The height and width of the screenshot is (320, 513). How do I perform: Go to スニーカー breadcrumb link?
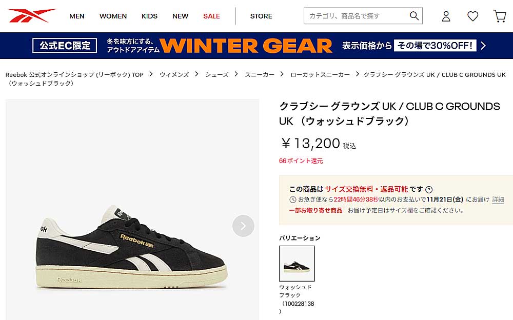click(x=260, y=74)
